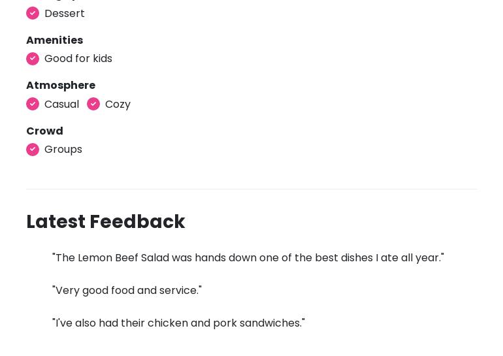This screenshot has width=503, height=356.
Task: Click the "Very good food and service" review
Action: coord(127,291)
